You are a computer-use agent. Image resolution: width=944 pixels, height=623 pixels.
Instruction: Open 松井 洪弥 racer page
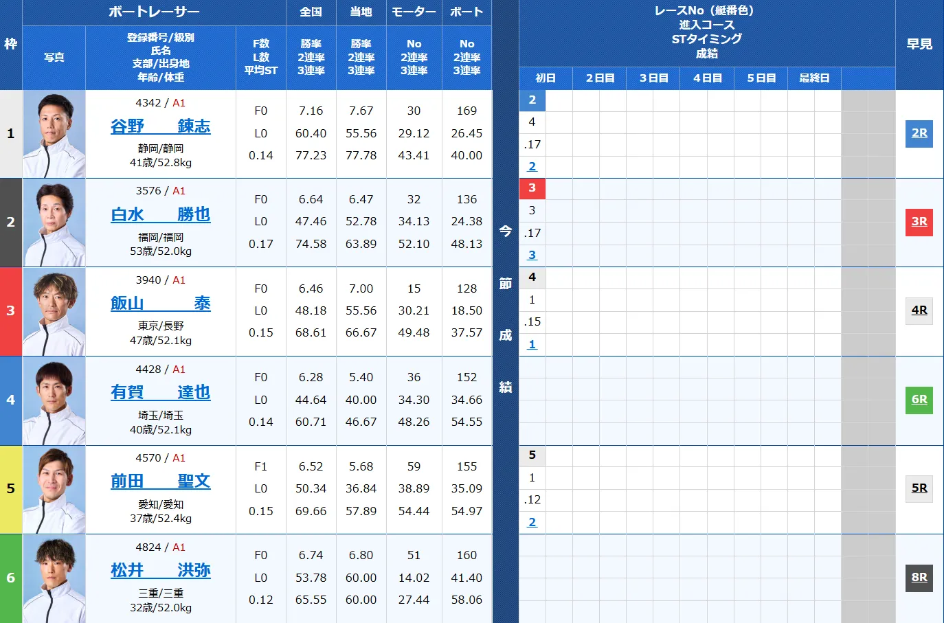(160, 571)
